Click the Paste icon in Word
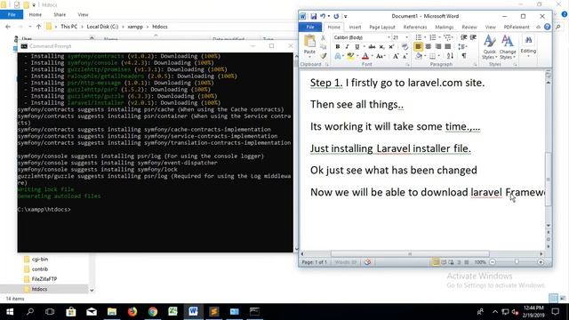The image size is (569, 320). [x=309, y=42]
